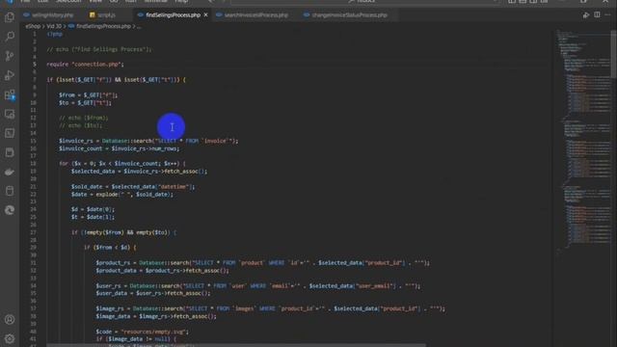Open the database cylinder icon view
The height and width of the screenshot is (347, 617).
[x=10, y=191]
